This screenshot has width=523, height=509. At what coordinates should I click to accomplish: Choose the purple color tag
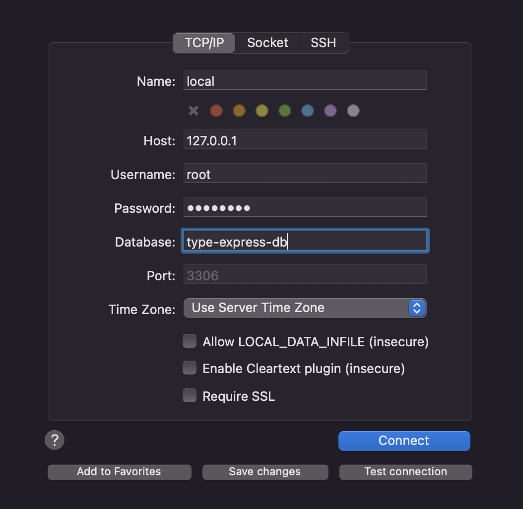click(330, 111)
